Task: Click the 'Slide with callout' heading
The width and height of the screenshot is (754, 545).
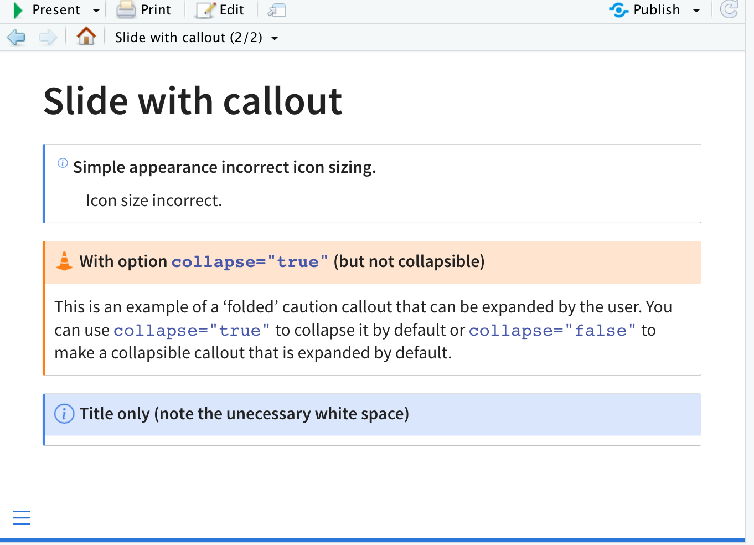Action: 193,101
